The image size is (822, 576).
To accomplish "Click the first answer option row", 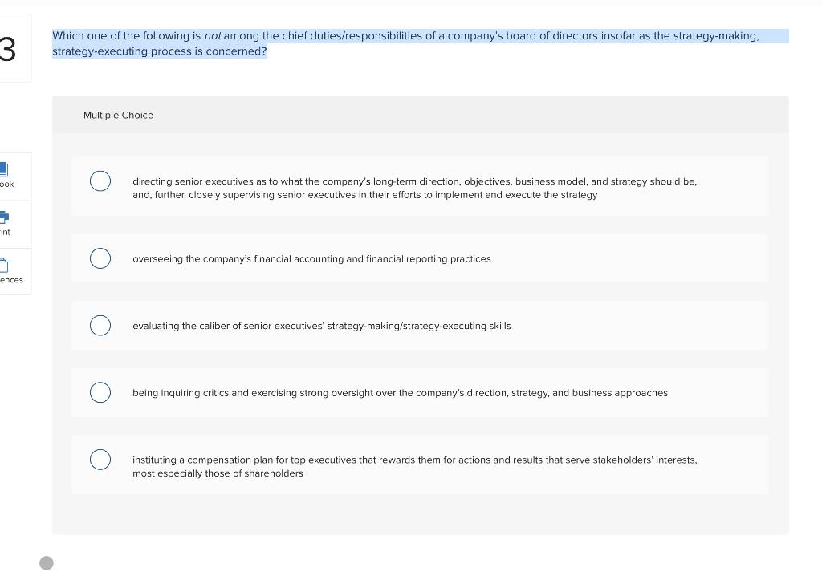I will pos(419,185).
